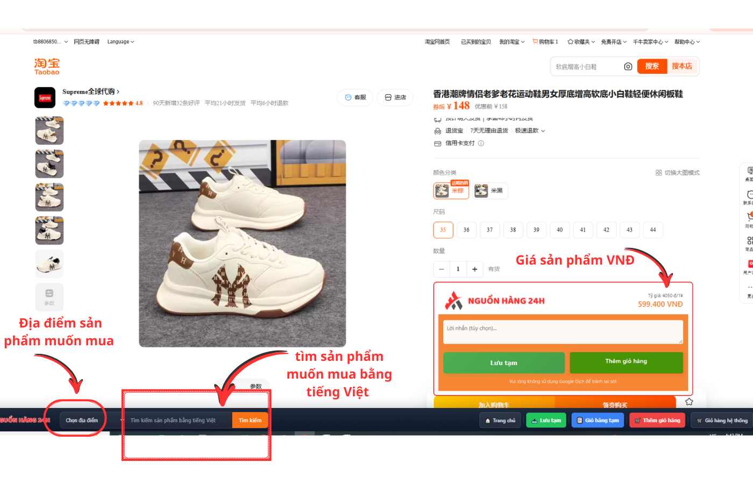The height and width of the screenshot is (484, 753).
Task: Click the camera image search icon
Action: 628,67
